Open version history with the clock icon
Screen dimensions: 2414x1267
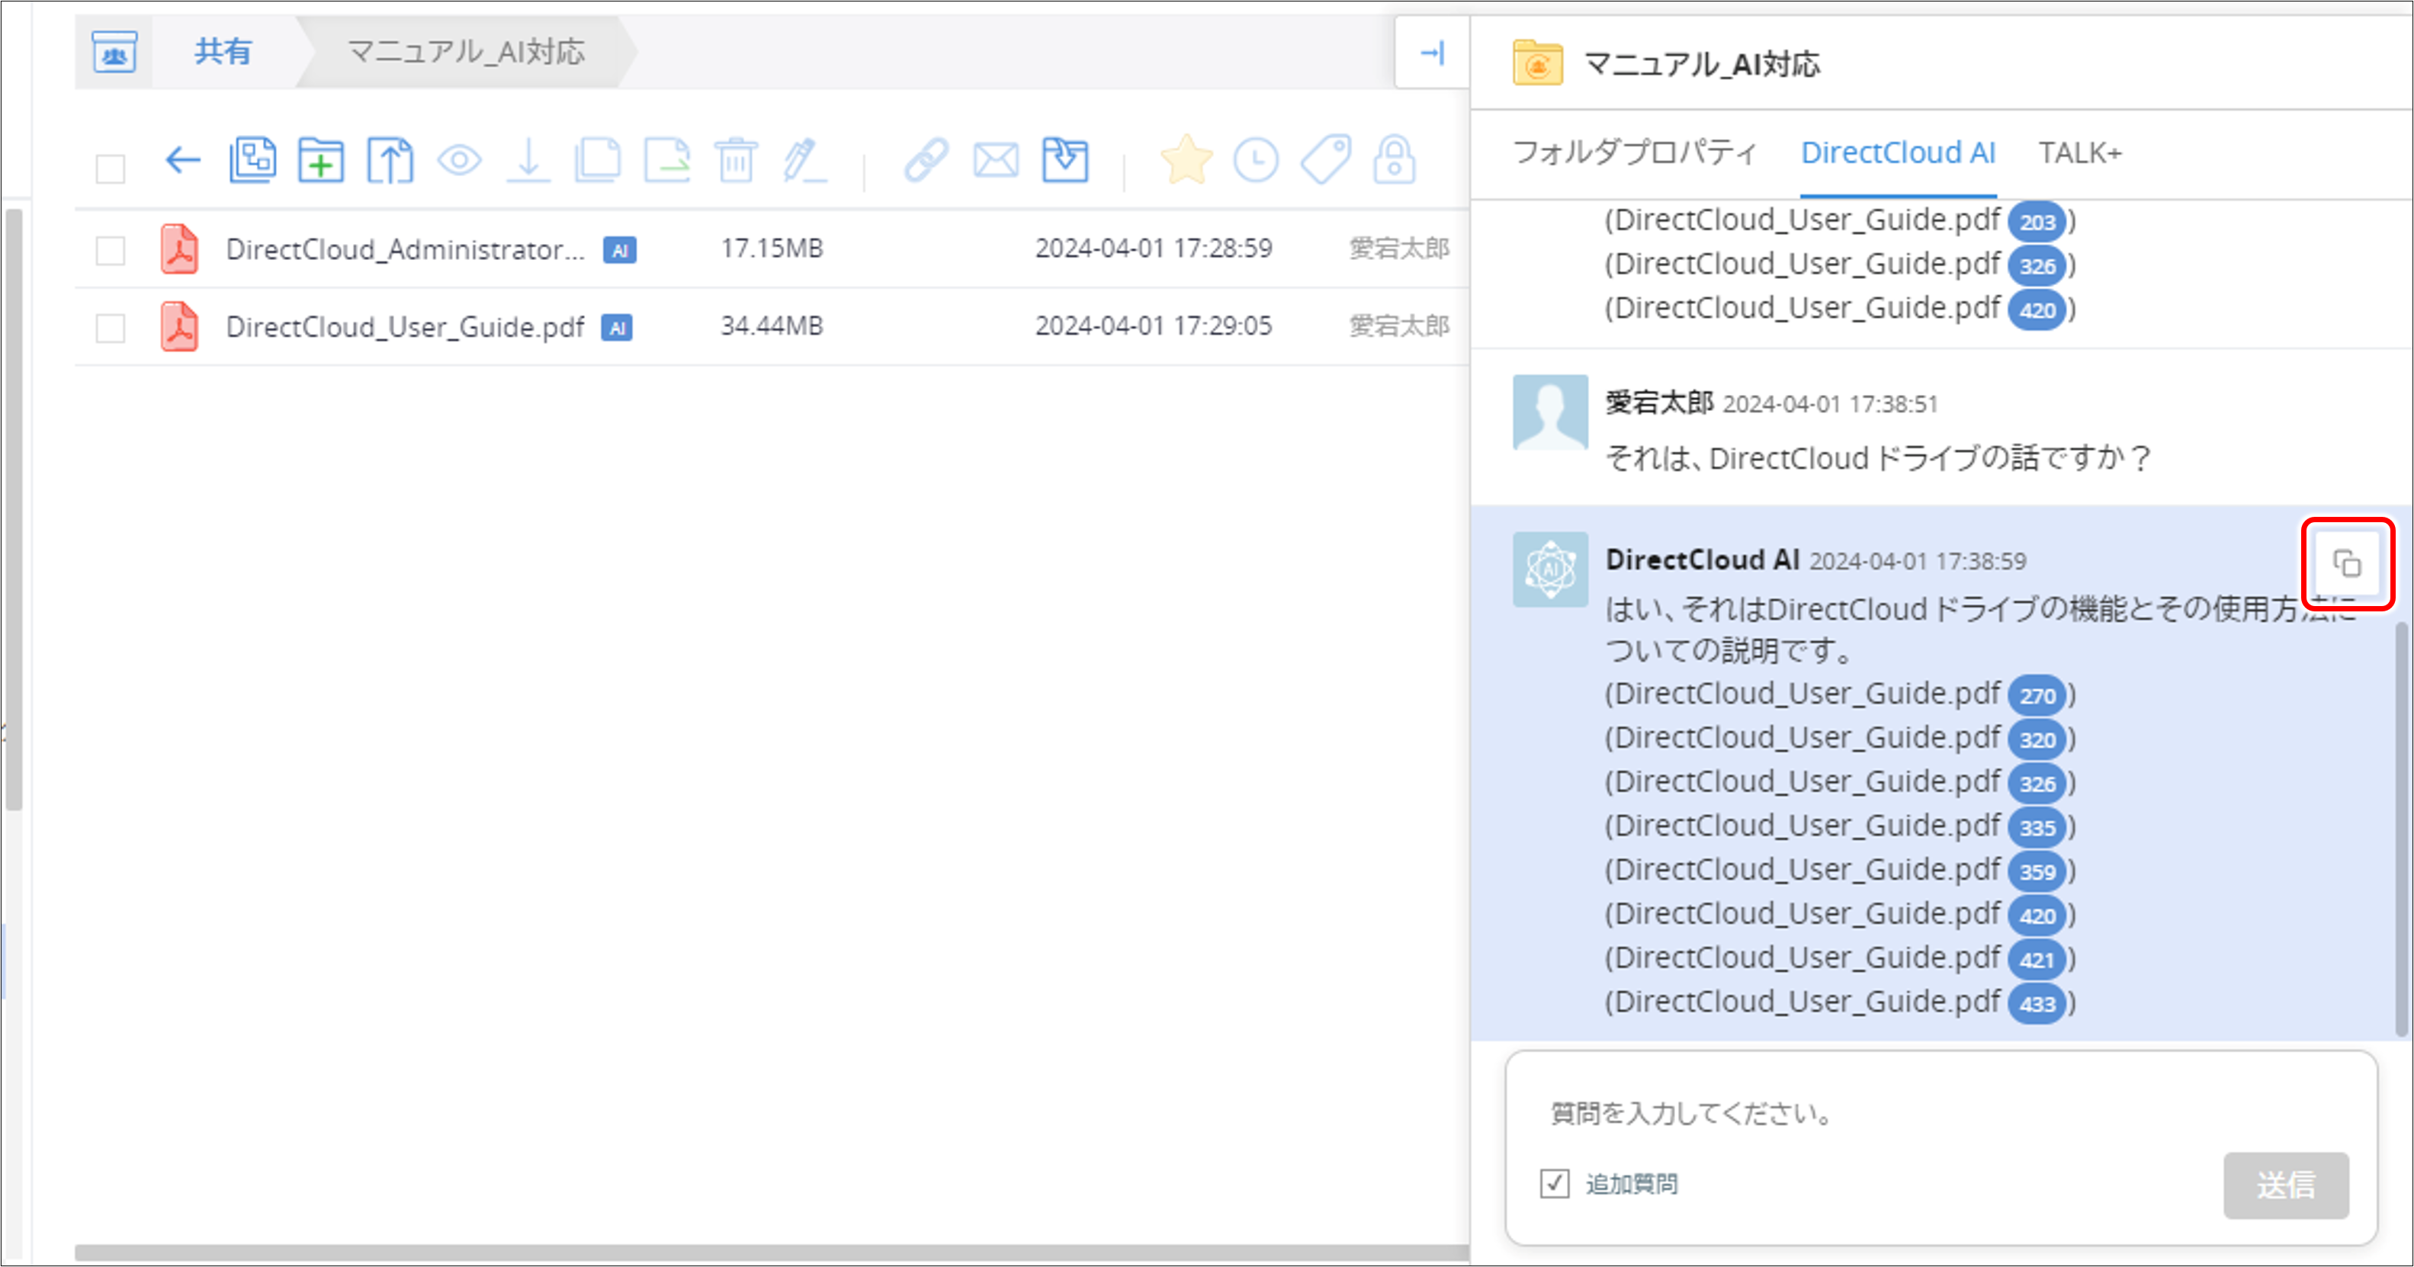click(1256, 159)
